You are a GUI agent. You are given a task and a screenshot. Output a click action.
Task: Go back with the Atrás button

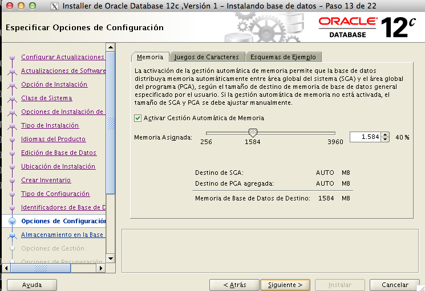coord(234,285)
